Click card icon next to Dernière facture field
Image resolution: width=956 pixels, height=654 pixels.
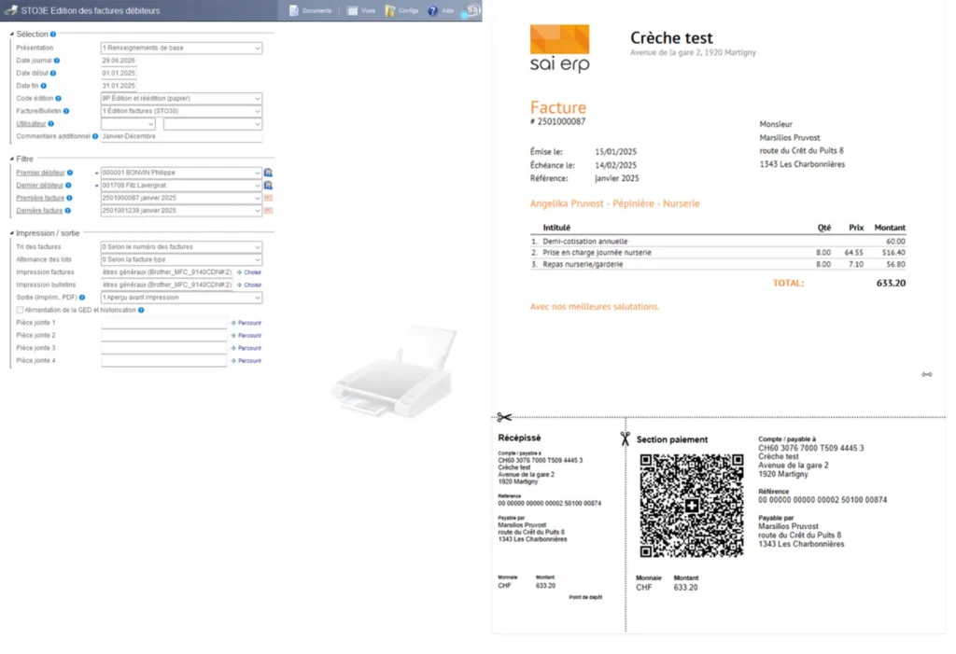(268, 210)
